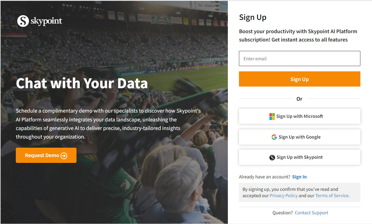This screenshot has height=224, width=372.
Task: Choose the Sign Up with Microsoft text
Action: point(300,116)
